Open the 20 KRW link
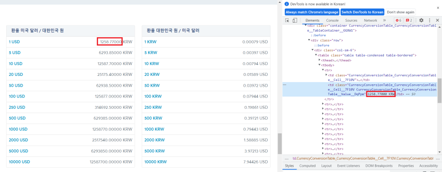The width and height of the screenshot is (442, 172). [x=152, y=74]
